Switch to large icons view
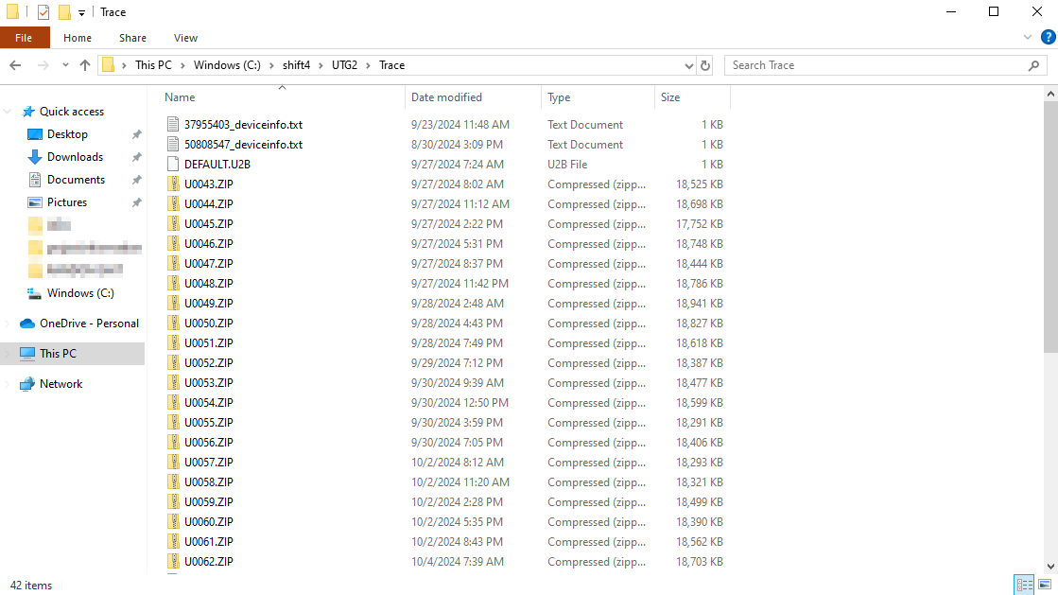 [1046, 585]
